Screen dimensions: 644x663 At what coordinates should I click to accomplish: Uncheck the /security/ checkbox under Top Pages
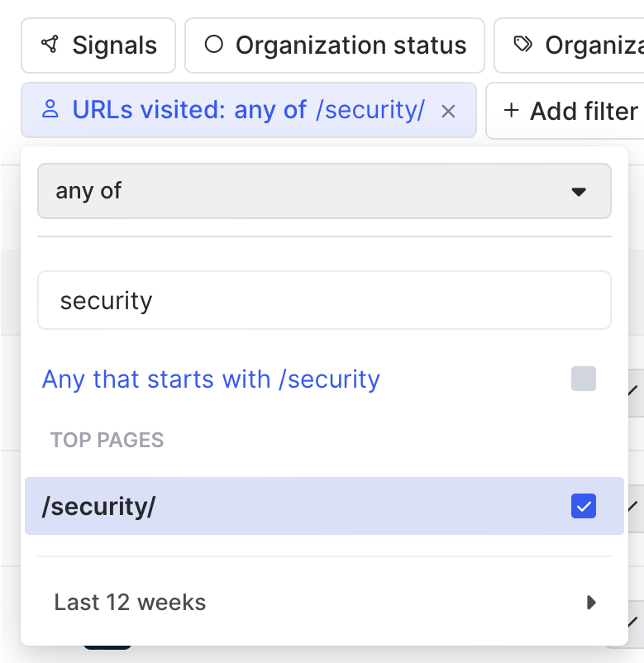tap(583, 506)
